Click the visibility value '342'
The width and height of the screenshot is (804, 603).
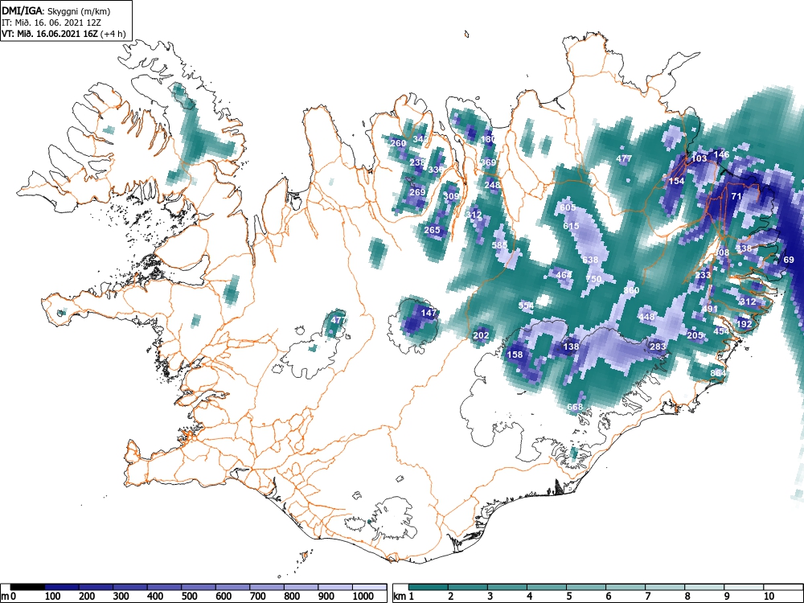420,139
